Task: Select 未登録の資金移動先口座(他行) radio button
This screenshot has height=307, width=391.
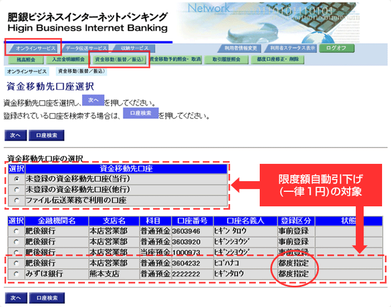Action: 17,190
